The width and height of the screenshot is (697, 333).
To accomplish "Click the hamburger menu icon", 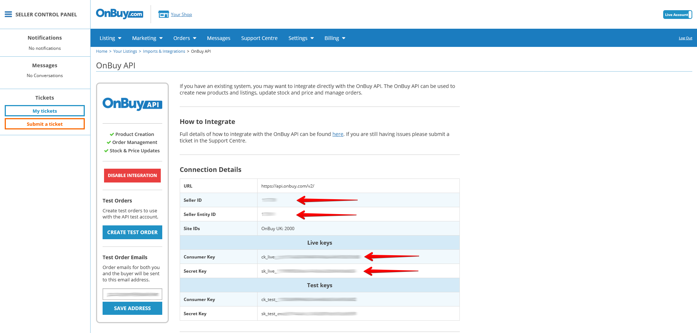I will (x=8, y=15).
